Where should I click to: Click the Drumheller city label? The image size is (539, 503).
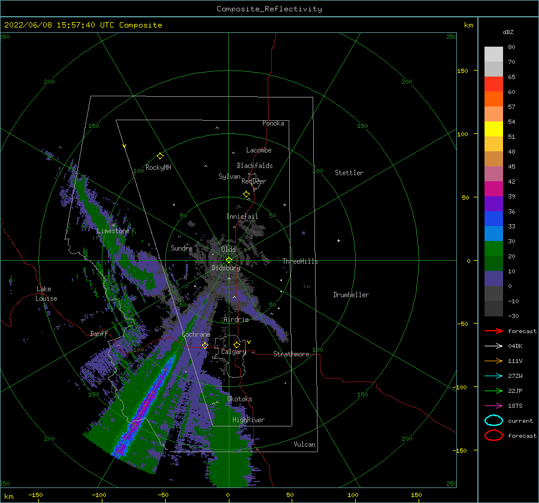point(351,295)
